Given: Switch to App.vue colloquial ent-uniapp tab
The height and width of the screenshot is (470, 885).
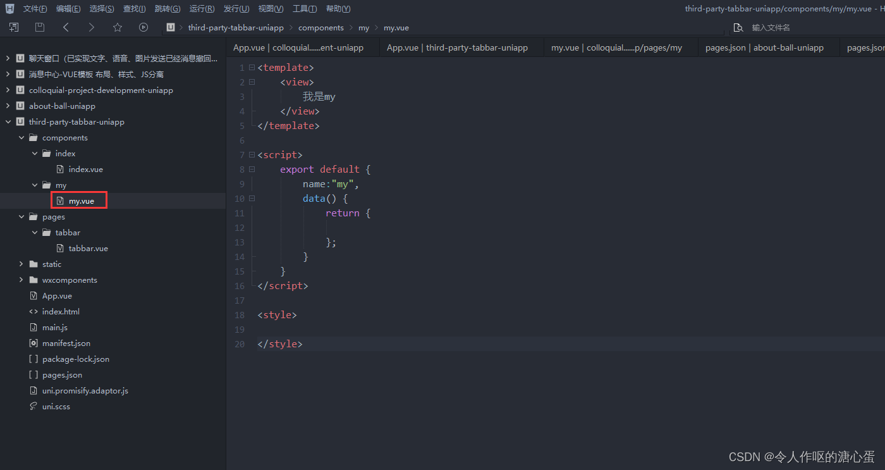Looking at the screenshot, I should [298, 47].
